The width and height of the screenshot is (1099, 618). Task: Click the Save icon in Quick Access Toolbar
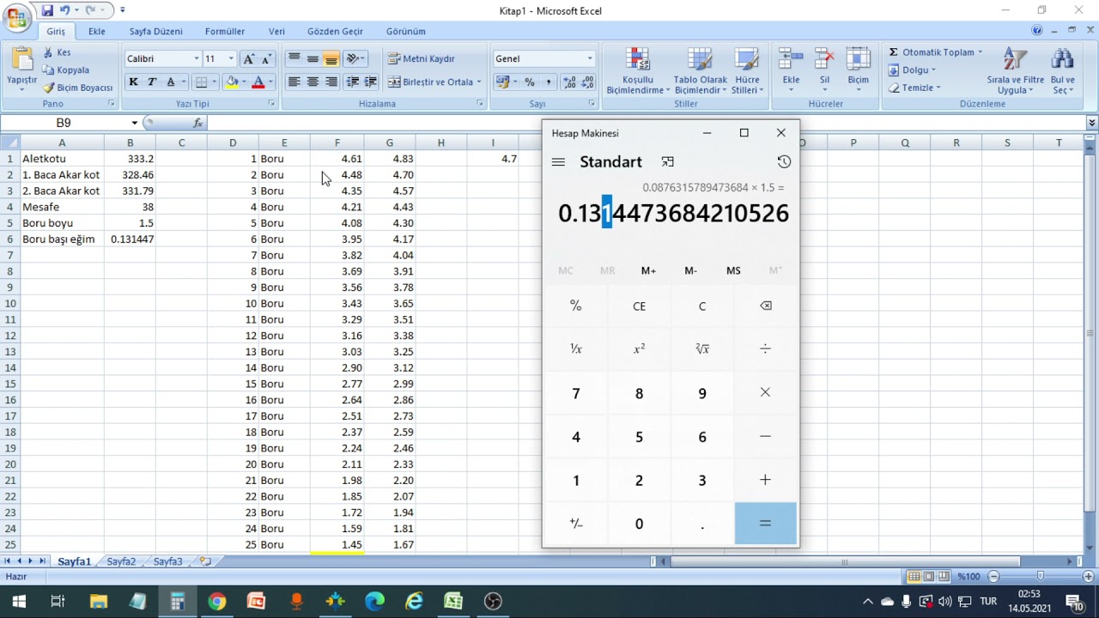click(47, 10)
